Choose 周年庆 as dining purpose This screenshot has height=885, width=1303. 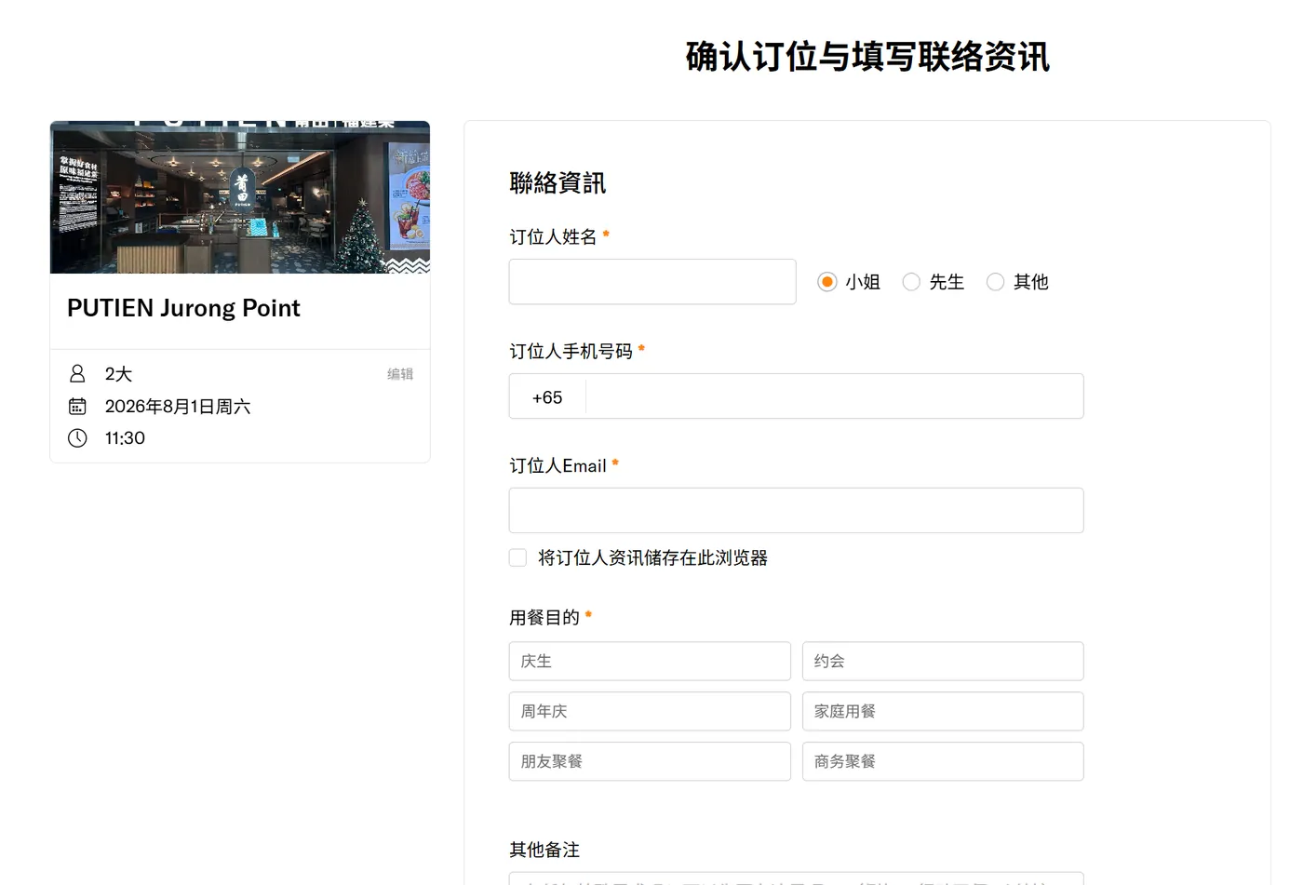point(650,711)
